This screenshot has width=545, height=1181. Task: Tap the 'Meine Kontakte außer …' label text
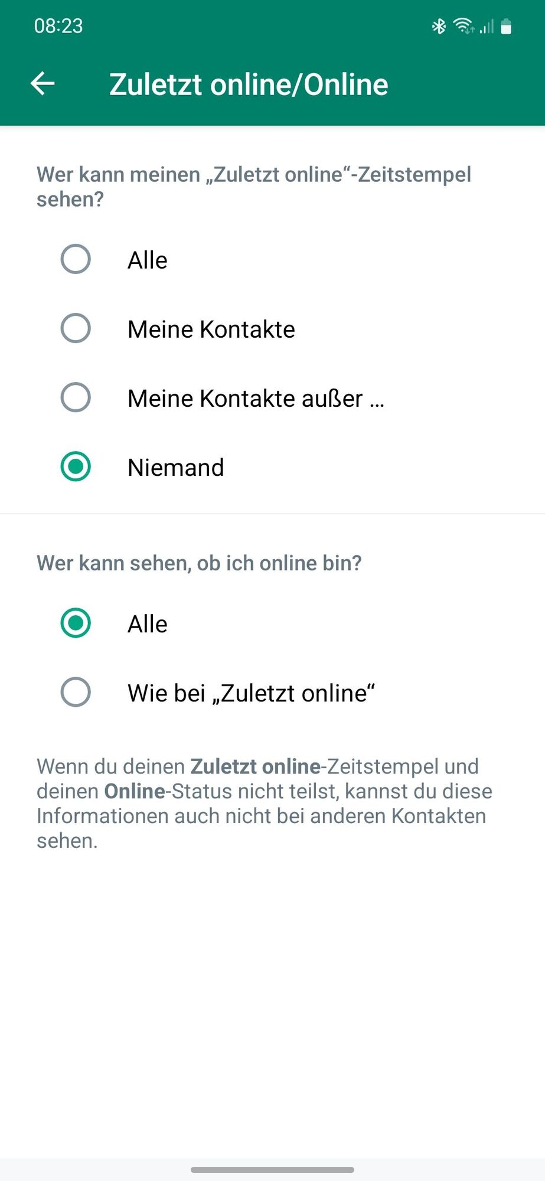pos(256,399)
